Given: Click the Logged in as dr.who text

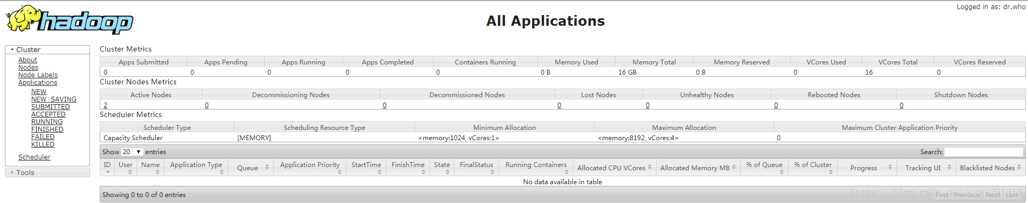Looking at the screenshot, I should tap(991, 7).
